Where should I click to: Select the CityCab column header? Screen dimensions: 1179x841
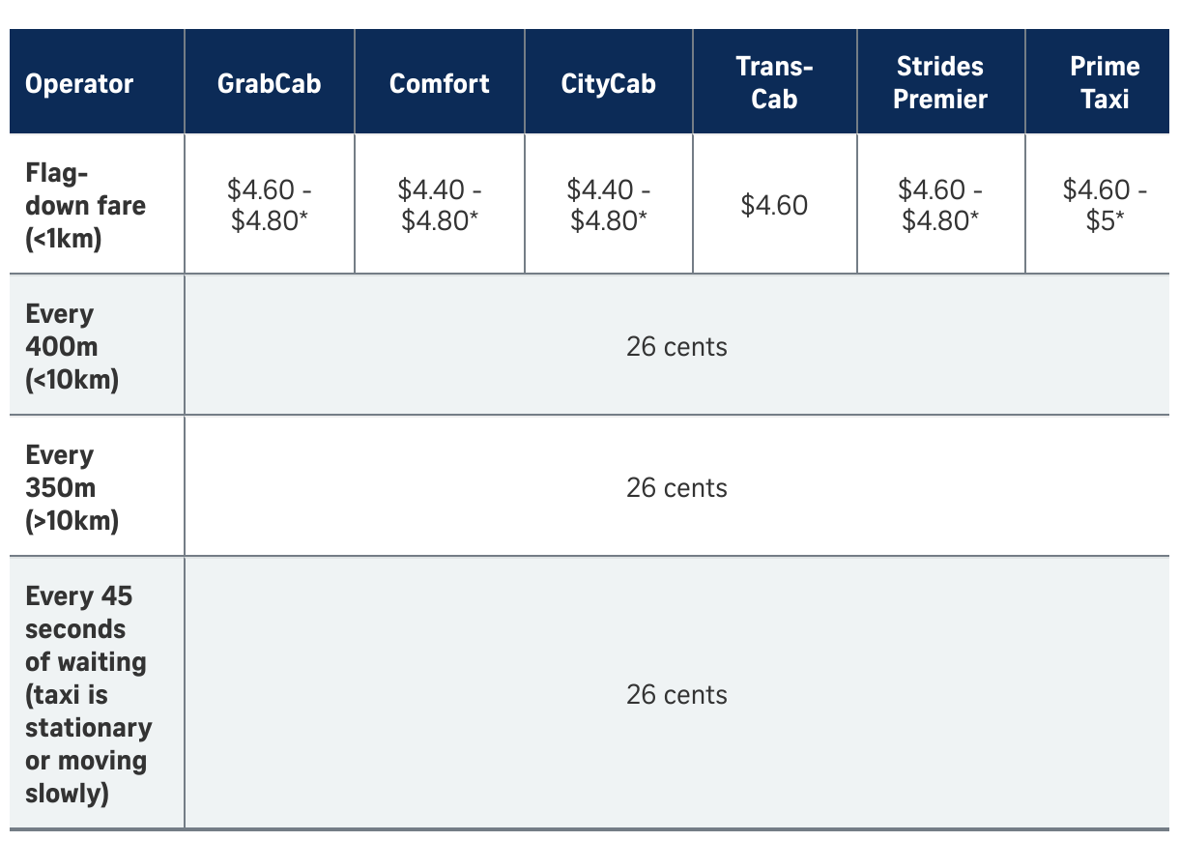(608, 83)
